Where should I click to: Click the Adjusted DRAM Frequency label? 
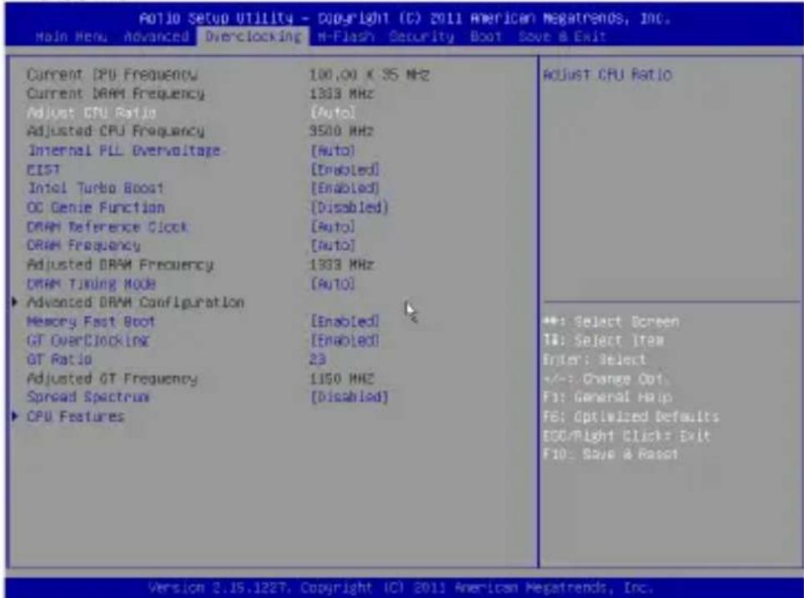point(120,265)
